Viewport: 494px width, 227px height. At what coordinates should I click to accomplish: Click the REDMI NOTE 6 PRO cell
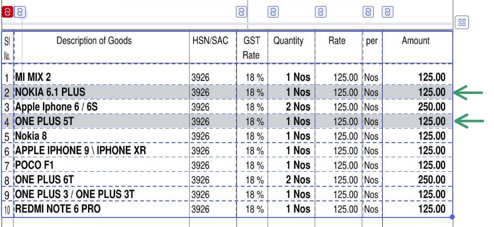(102, 209)
